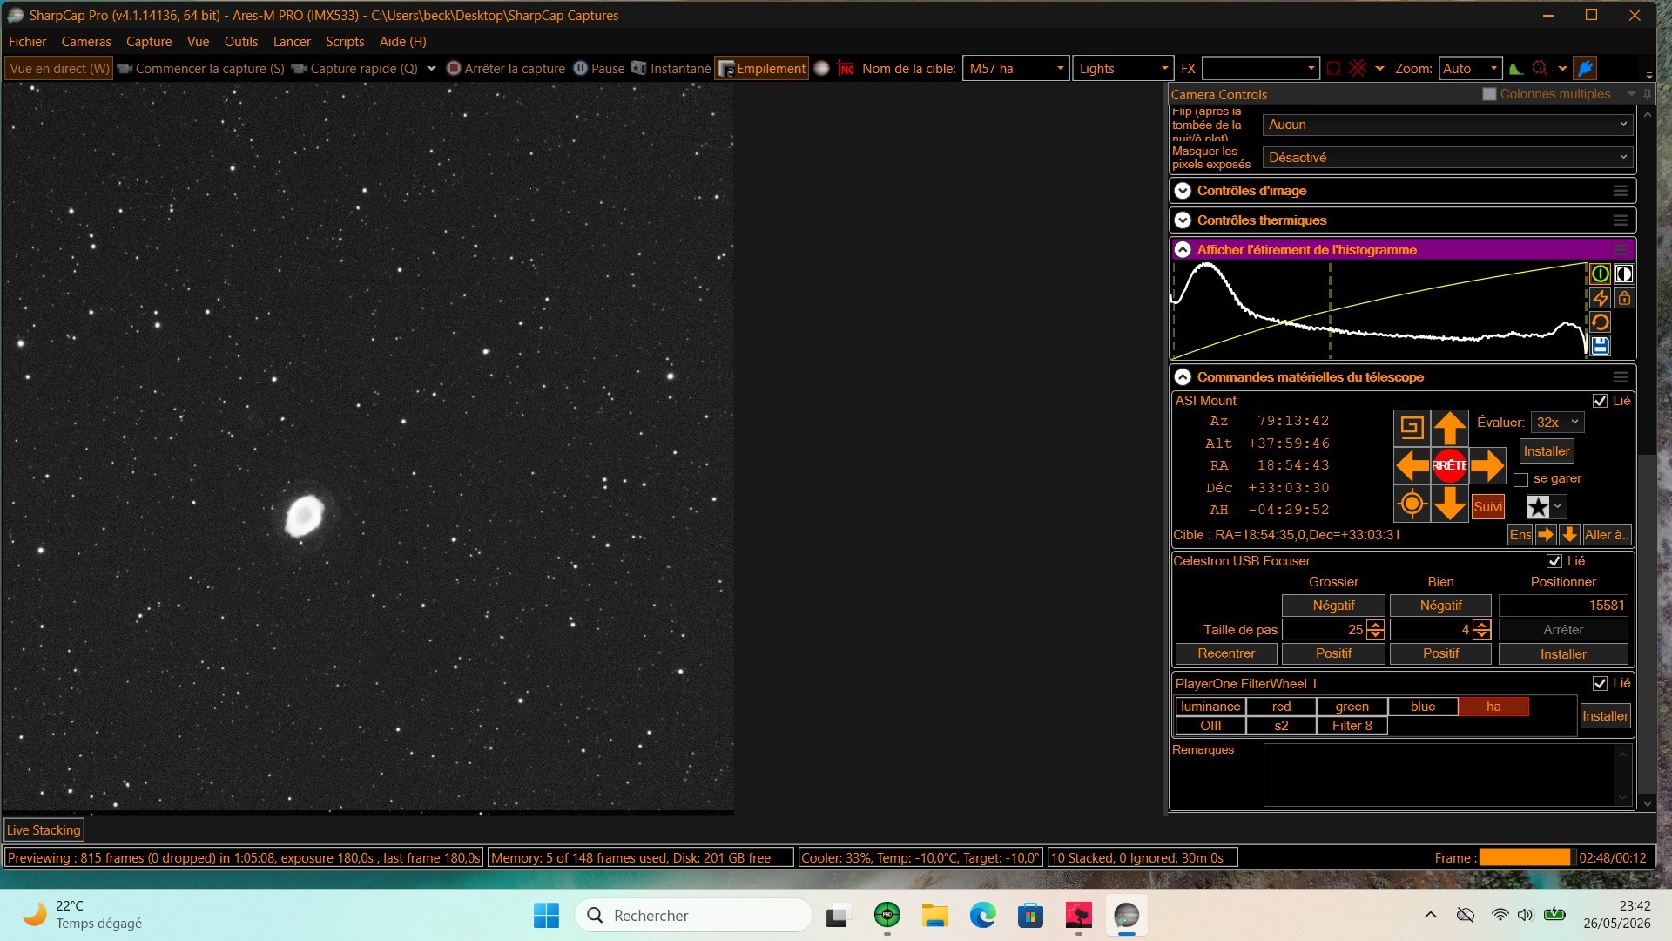Open the Outils menu
Viewport: 1672px width, 941px height.
coord(241,42)
